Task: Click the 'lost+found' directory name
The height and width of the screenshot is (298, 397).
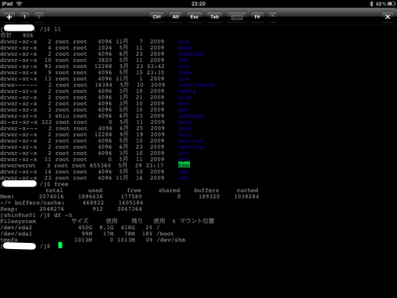Action: (196, 85)
